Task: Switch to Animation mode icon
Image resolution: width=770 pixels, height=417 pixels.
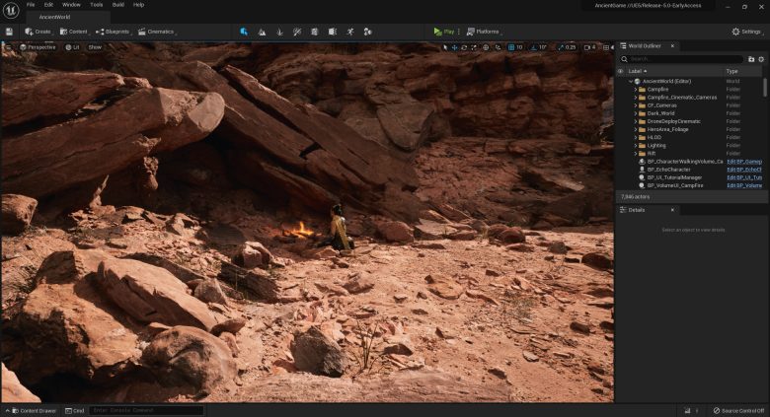Action: [x=350, y=32]
